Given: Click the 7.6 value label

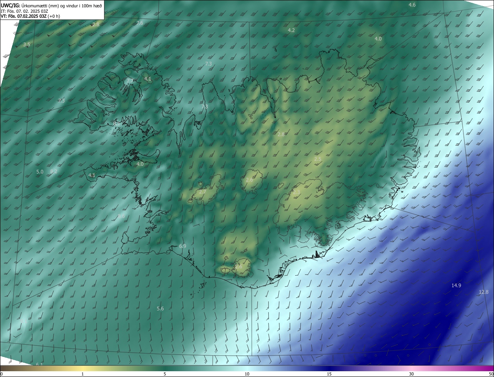Looking at the screenshot, I should 140,23.
